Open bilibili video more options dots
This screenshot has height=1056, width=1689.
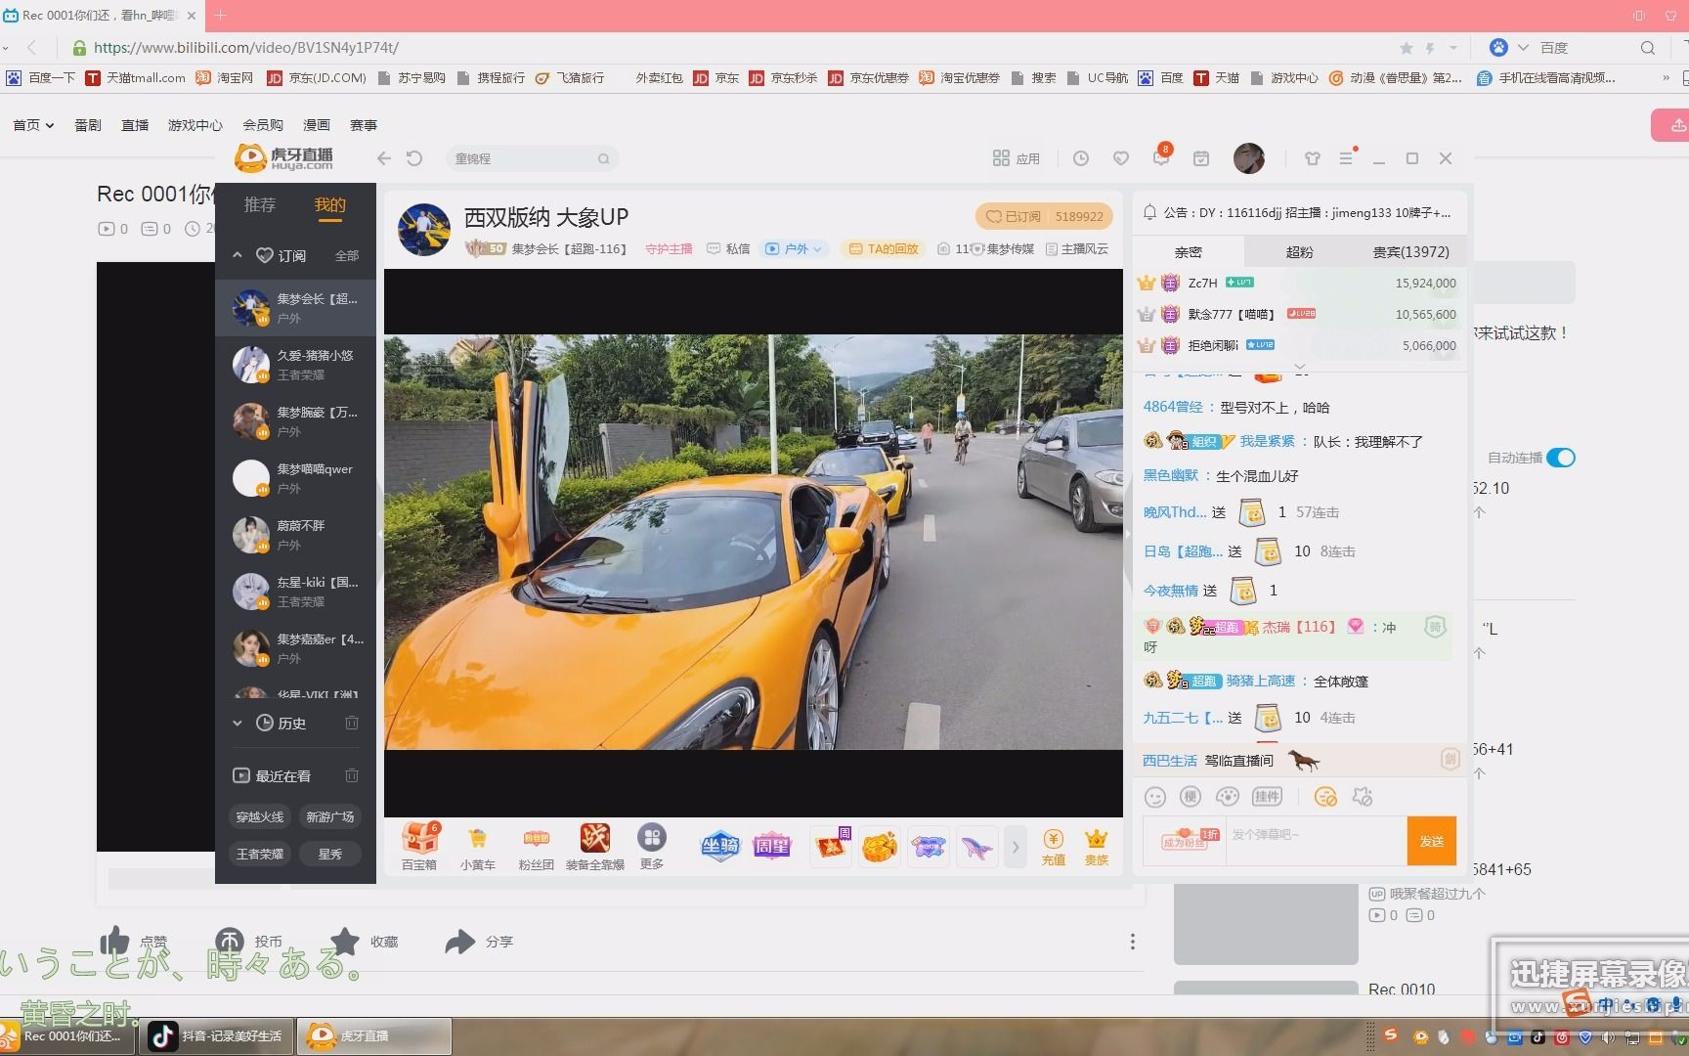(1132, 942)
